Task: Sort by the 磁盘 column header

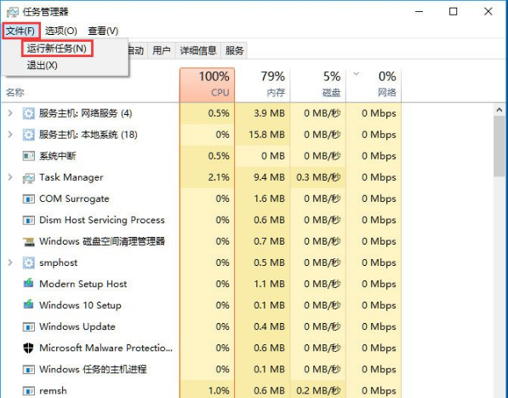Action: click(318, 84)
